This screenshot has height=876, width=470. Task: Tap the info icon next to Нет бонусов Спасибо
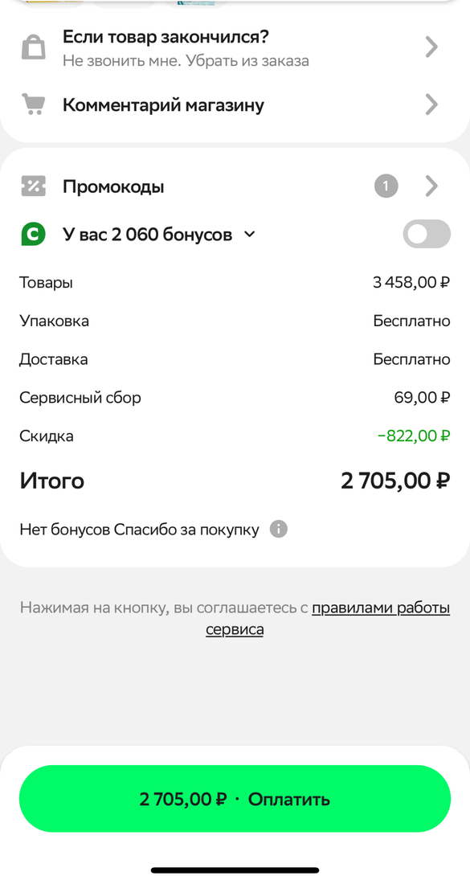tap(279, 529)
